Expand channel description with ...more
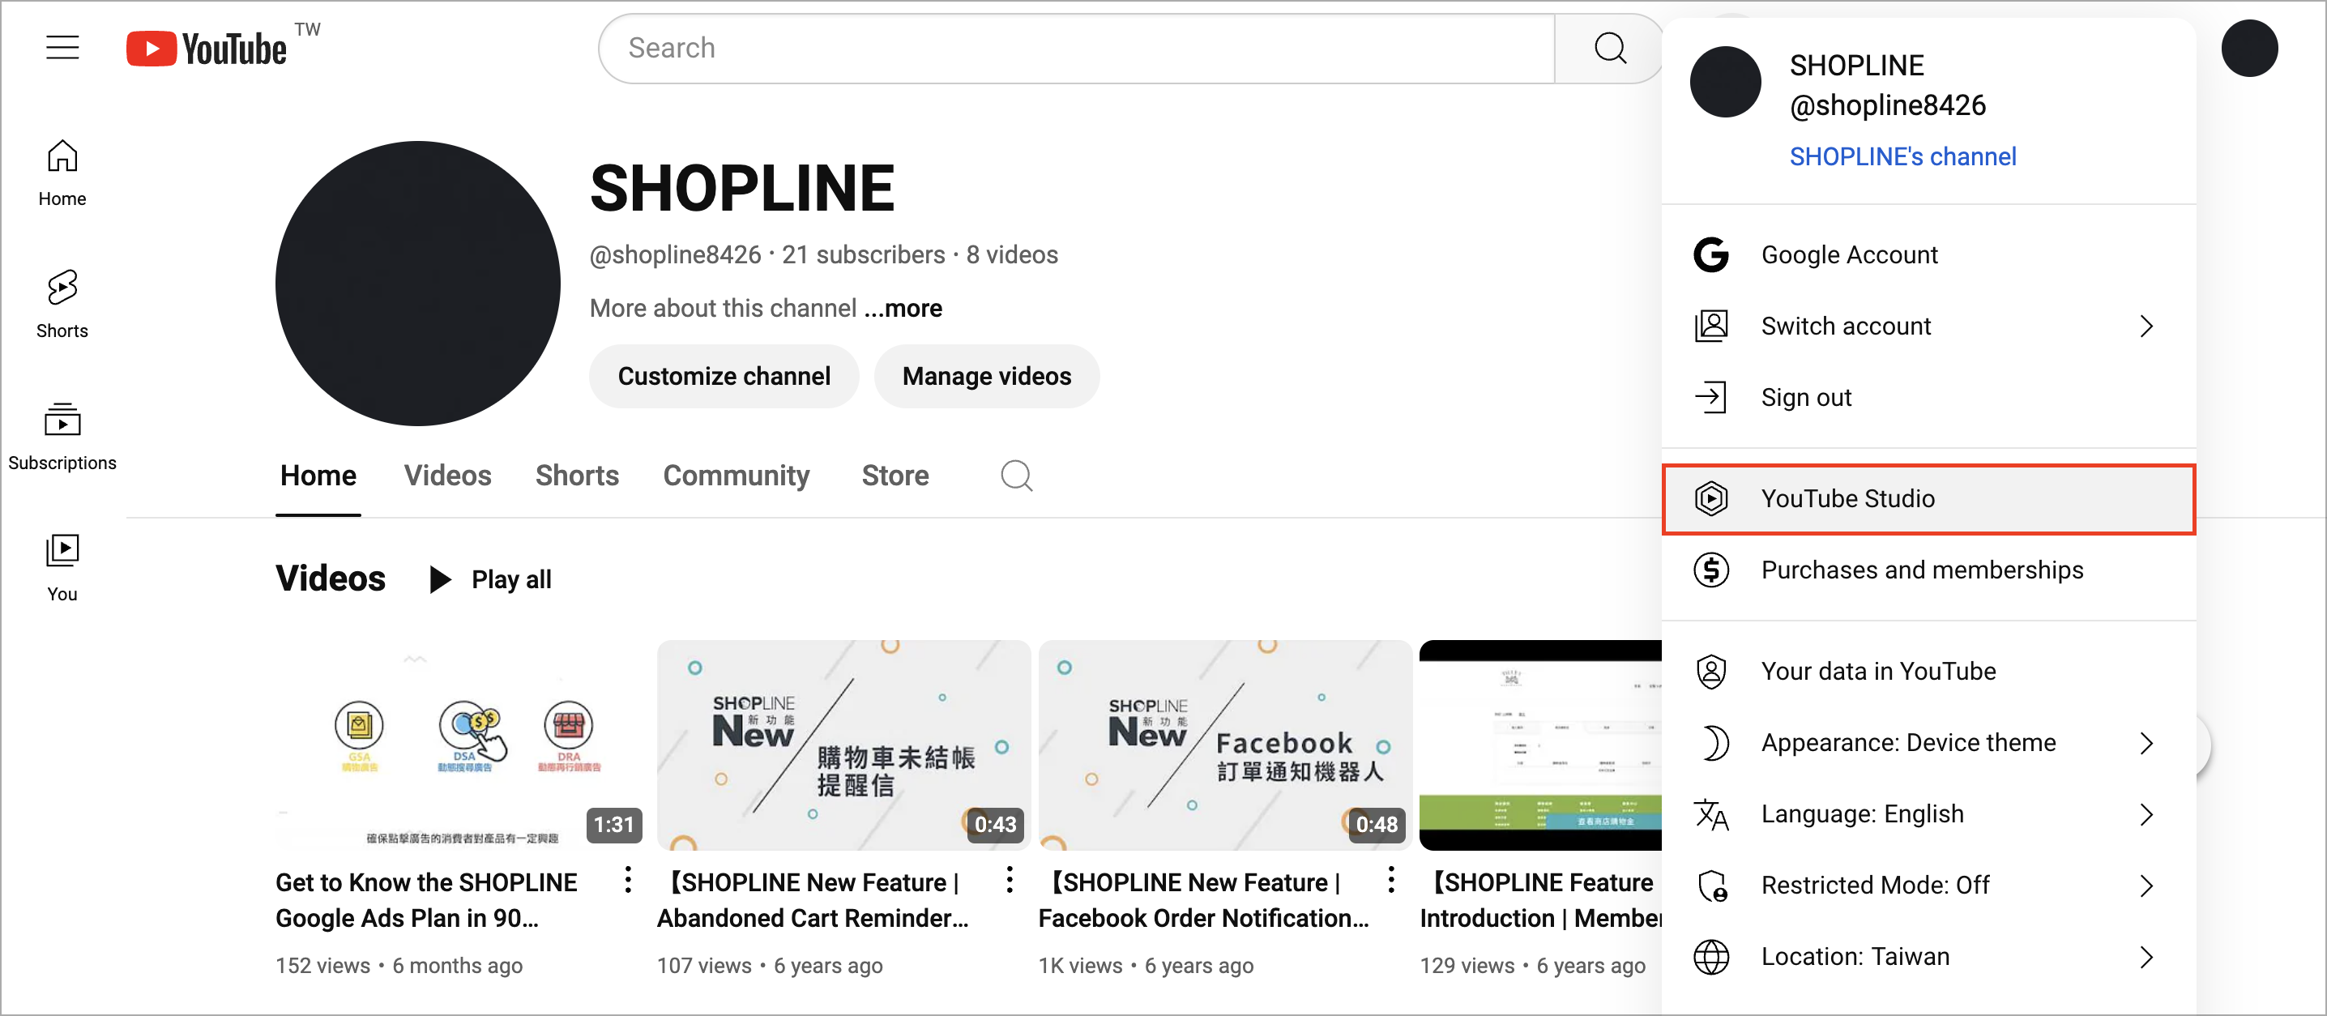 click(x=903, y=308)
